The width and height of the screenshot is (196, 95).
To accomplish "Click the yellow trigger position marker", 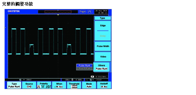I will click(58, 15).
